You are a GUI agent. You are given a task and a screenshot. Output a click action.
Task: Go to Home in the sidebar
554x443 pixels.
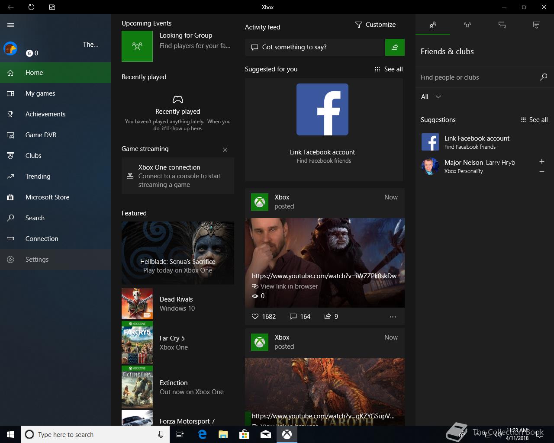tap(55, 73)
